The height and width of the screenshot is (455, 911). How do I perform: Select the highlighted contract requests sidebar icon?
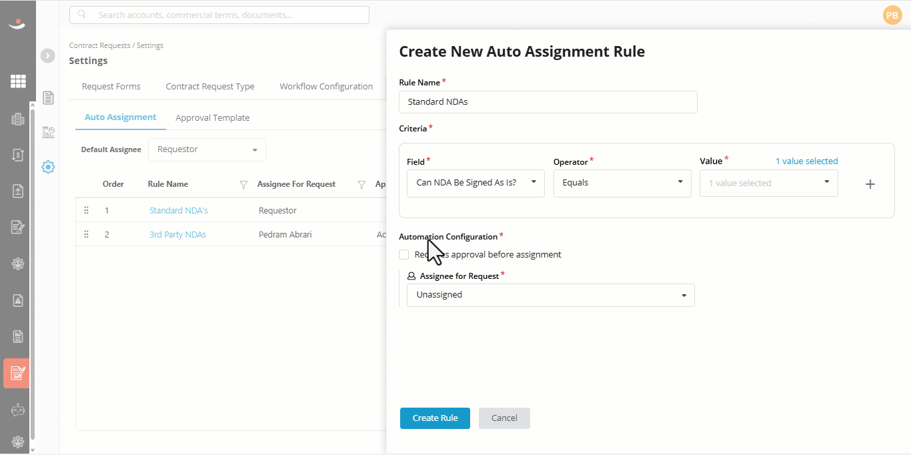point(17,373)
